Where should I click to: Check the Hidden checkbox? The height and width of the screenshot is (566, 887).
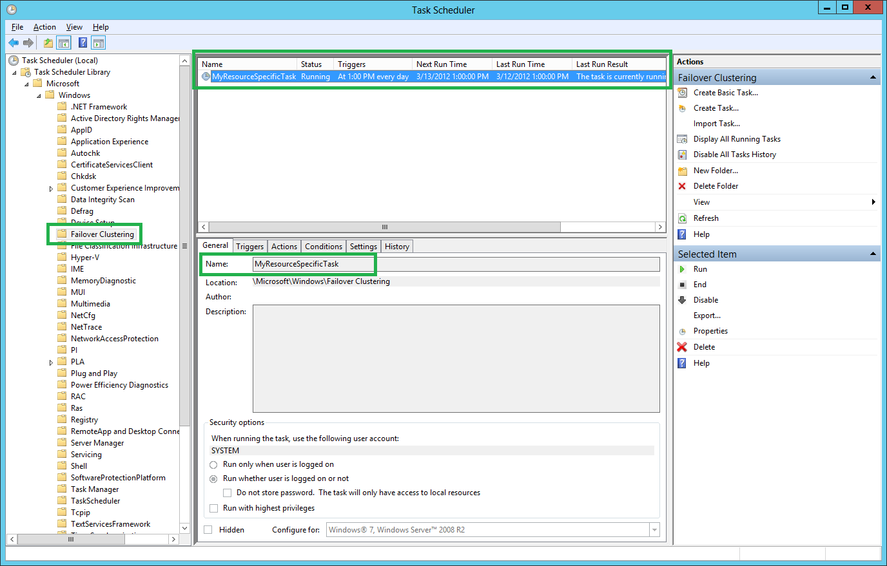207,529
